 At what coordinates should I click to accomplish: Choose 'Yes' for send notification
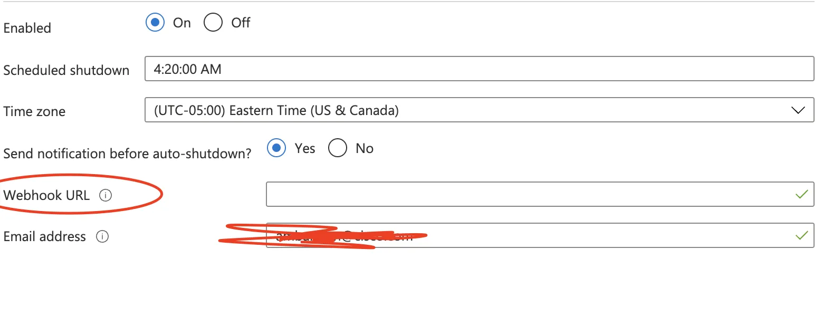coord(276,148)
